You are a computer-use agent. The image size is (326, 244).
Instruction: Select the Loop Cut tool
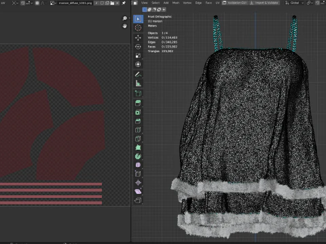pos(138,130)
